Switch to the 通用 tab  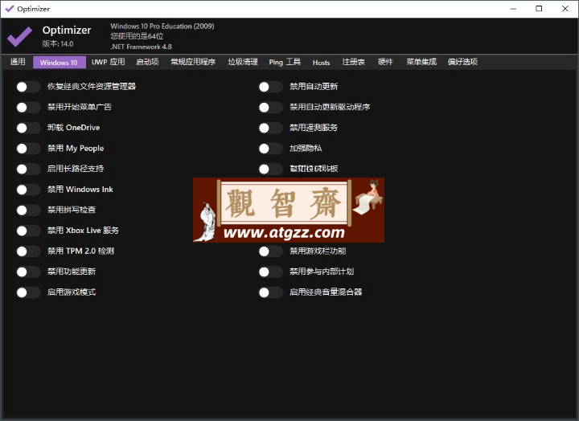18,62
